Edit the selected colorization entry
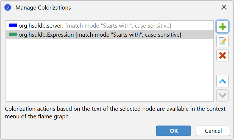Viewport: 234px width, 140px height. tap(222, 41)
